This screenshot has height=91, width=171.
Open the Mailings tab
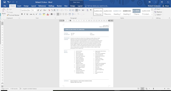click(51, 6)
